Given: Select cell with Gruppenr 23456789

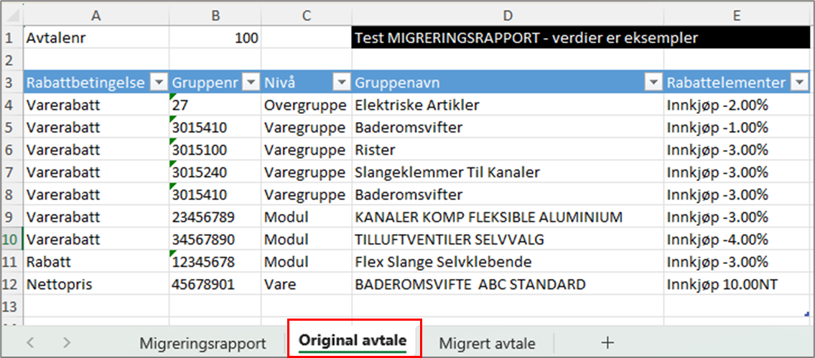Looking at the screenshot, I should pyautogui.click(x=215, y=217).
